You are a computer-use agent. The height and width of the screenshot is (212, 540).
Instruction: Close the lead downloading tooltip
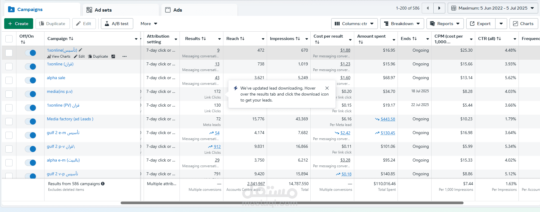pyautogui.click(x=327, y=88)
